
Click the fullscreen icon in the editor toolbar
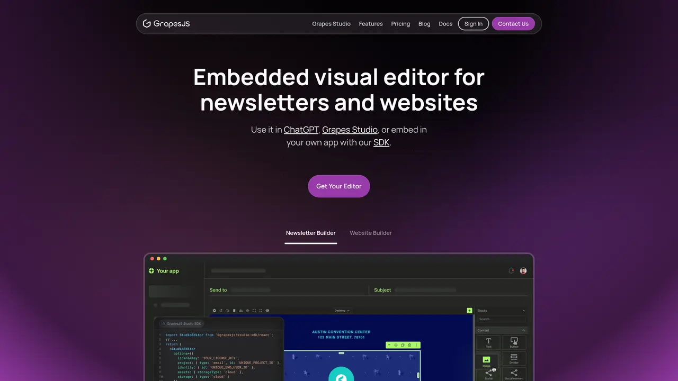pyautogui.click(x=261, y=311)
